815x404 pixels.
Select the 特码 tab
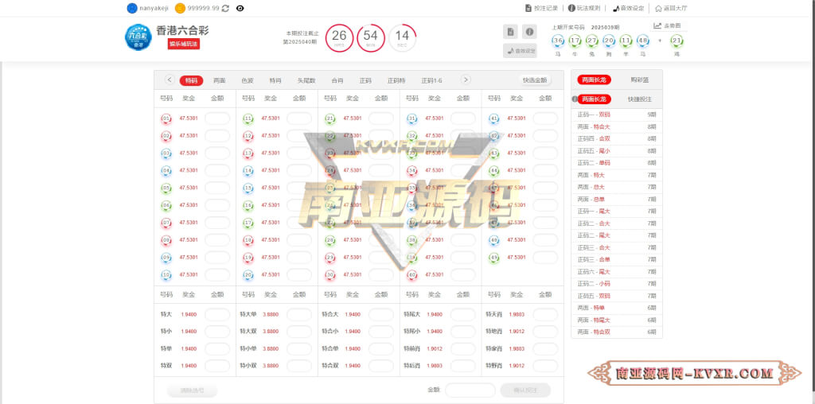coord(191,80)
